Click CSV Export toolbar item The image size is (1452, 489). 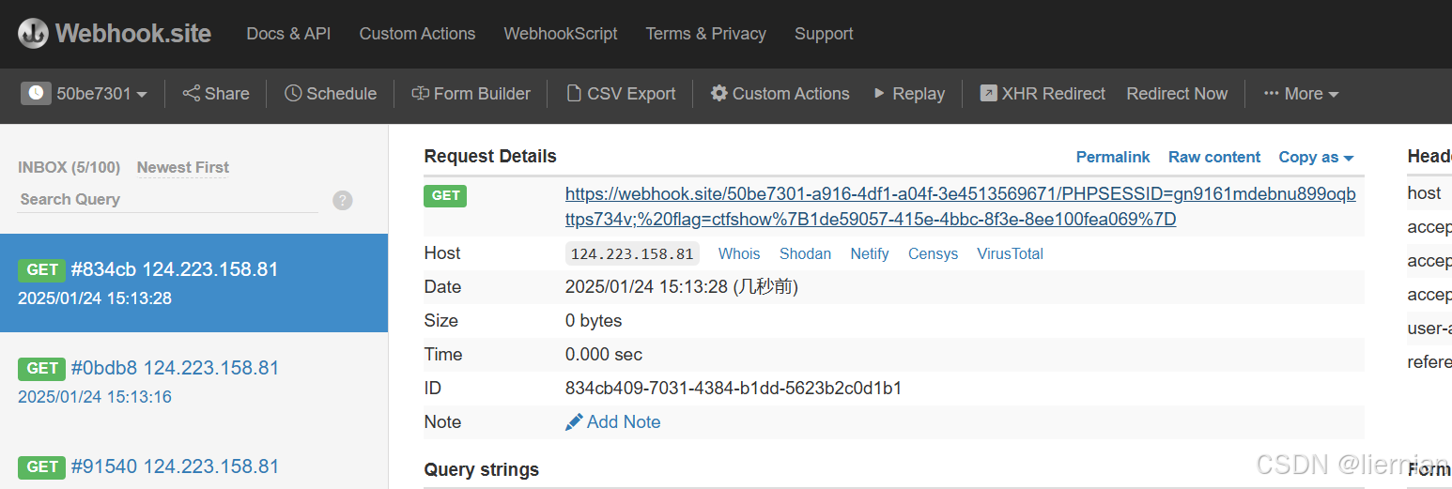621,93
